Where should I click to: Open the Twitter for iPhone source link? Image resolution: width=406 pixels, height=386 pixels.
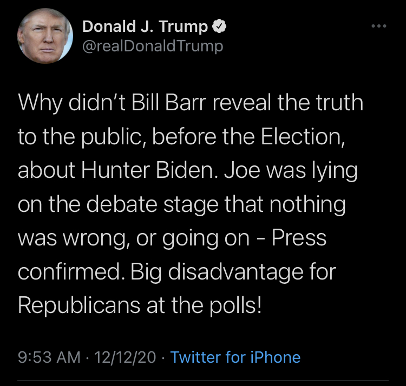pos(235,357)
